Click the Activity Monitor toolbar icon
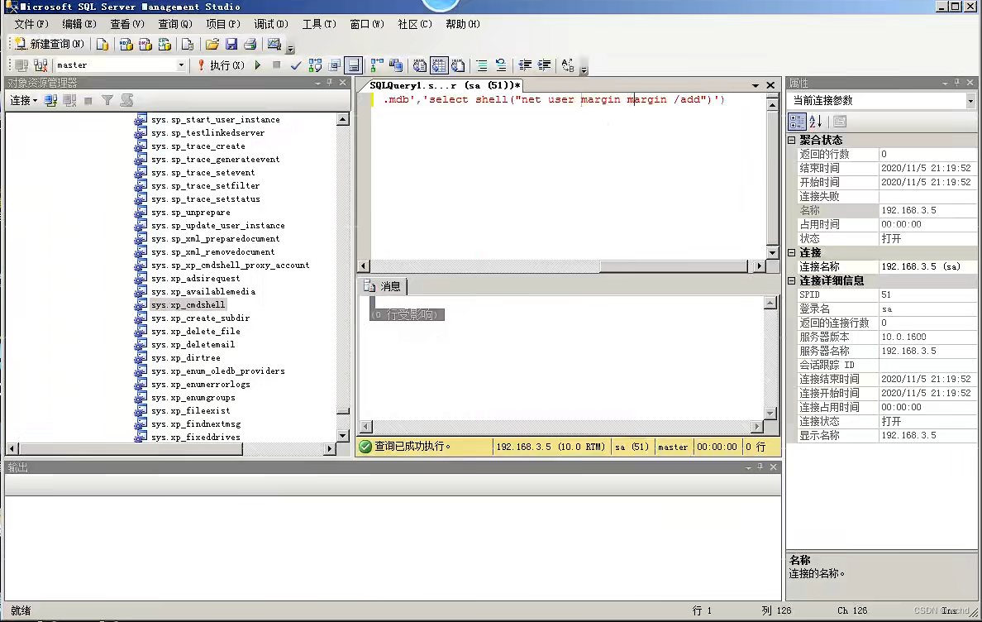 point(274,44)
